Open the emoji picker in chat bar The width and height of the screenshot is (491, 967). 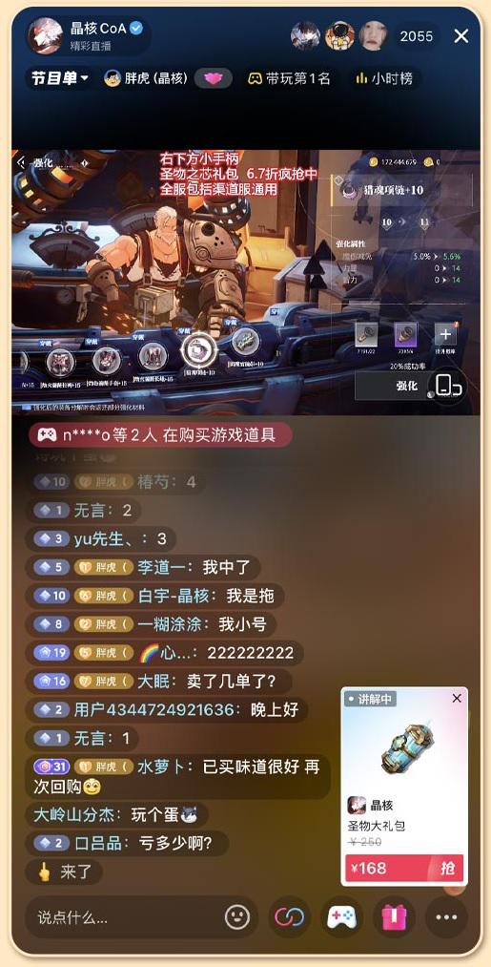237,917
